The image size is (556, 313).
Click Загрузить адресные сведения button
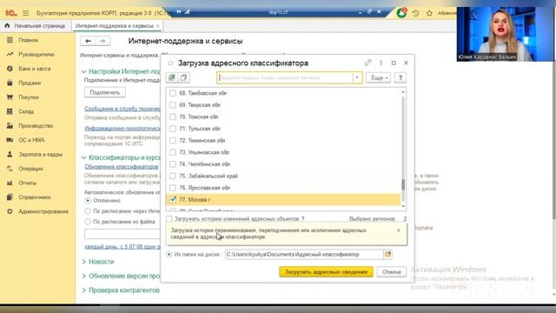pos(326,272)
